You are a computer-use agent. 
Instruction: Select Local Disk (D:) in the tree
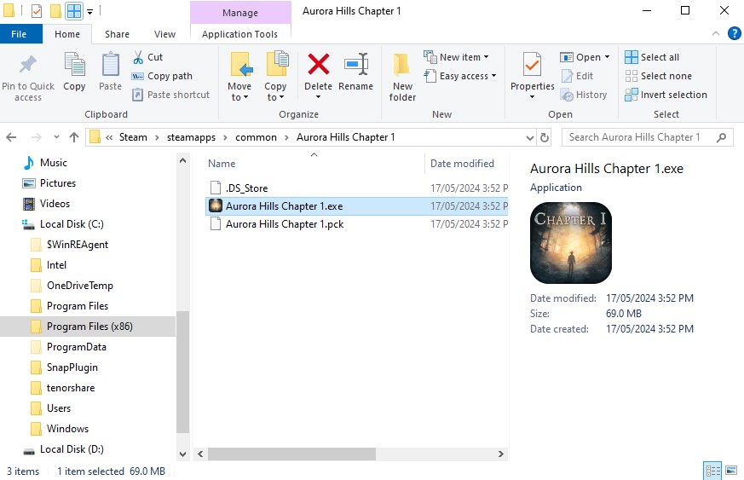pos(72,449)
